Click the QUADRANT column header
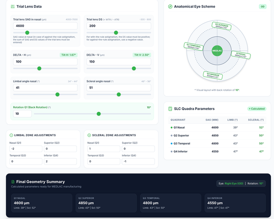The height and width of the screenshot is (219, 274). point(178,120)
